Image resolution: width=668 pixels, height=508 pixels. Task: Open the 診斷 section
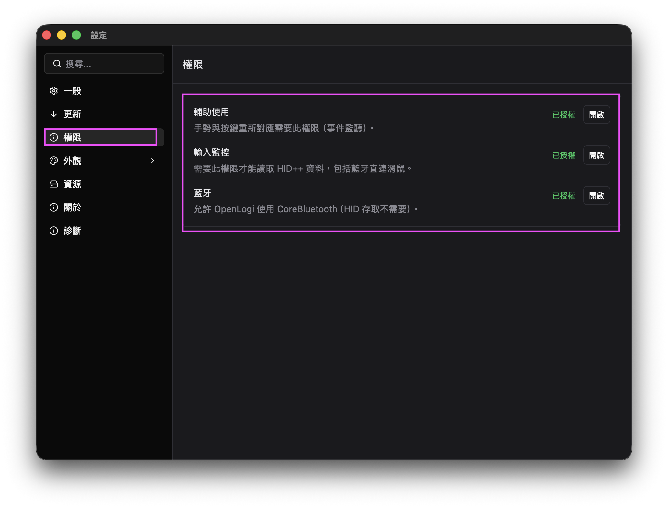(104, 231)
